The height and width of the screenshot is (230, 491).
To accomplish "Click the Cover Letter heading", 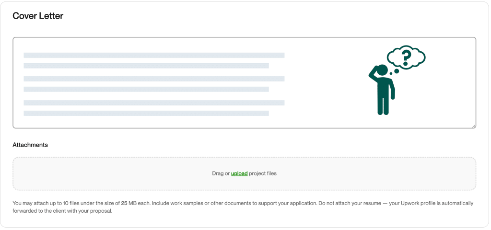I will click(38, 16).
